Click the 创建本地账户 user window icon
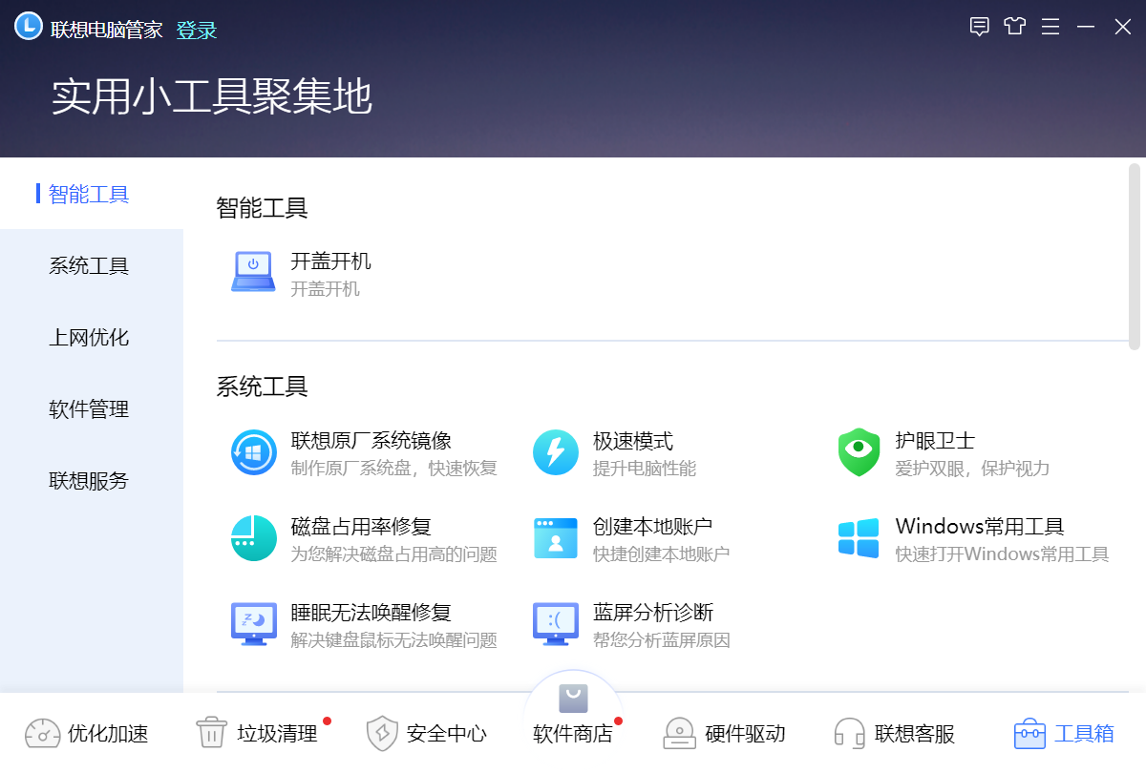 556,538
